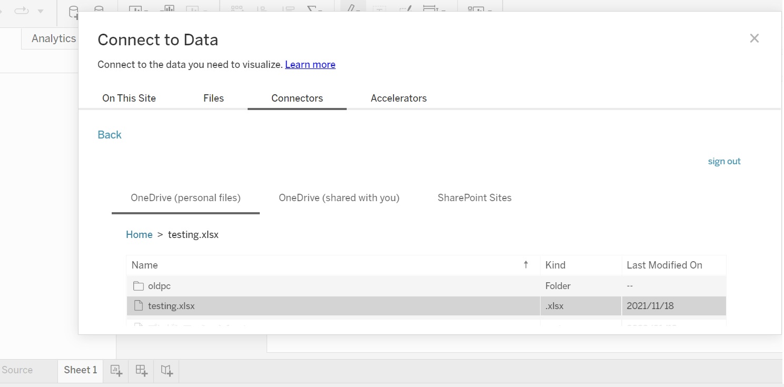Screen dimensions: 784x387
Task: Switch to the Files tab
Action: click(x=213, y=98)
